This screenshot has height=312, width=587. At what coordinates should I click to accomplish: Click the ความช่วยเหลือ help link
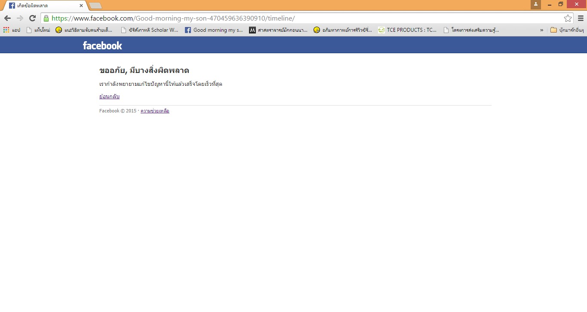click(x=155, y=111)
